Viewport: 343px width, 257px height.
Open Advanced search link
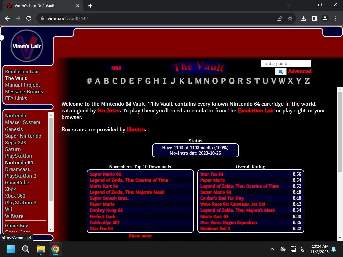pos(300,71)
